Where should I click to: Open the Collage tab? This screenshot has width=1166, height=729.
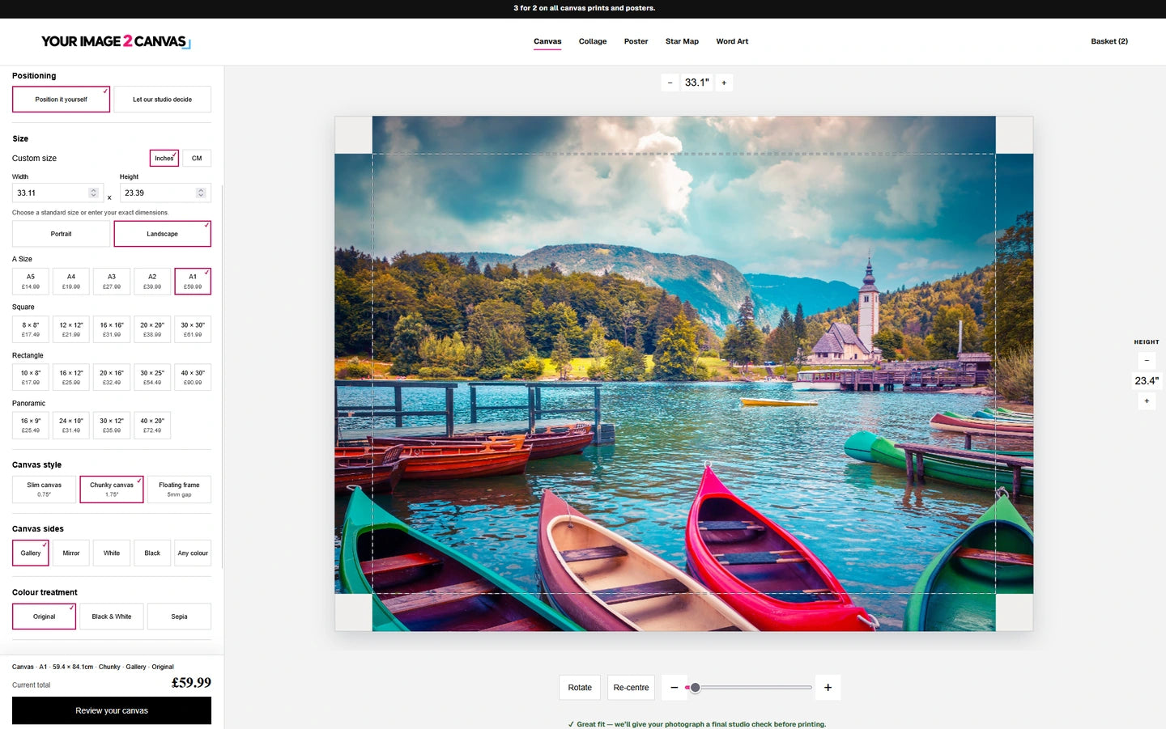pos(593,41)
